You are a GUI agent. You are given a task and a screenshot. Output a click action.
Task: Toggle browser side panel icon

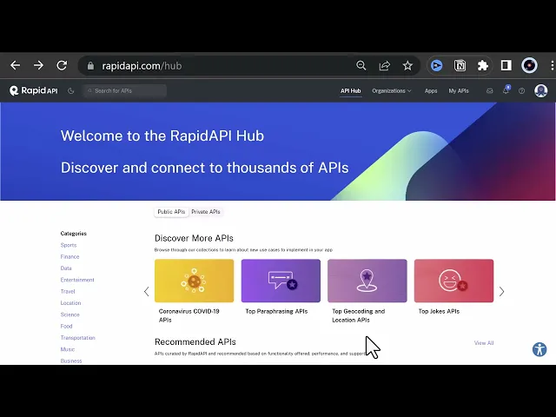[x=506, y=65]
